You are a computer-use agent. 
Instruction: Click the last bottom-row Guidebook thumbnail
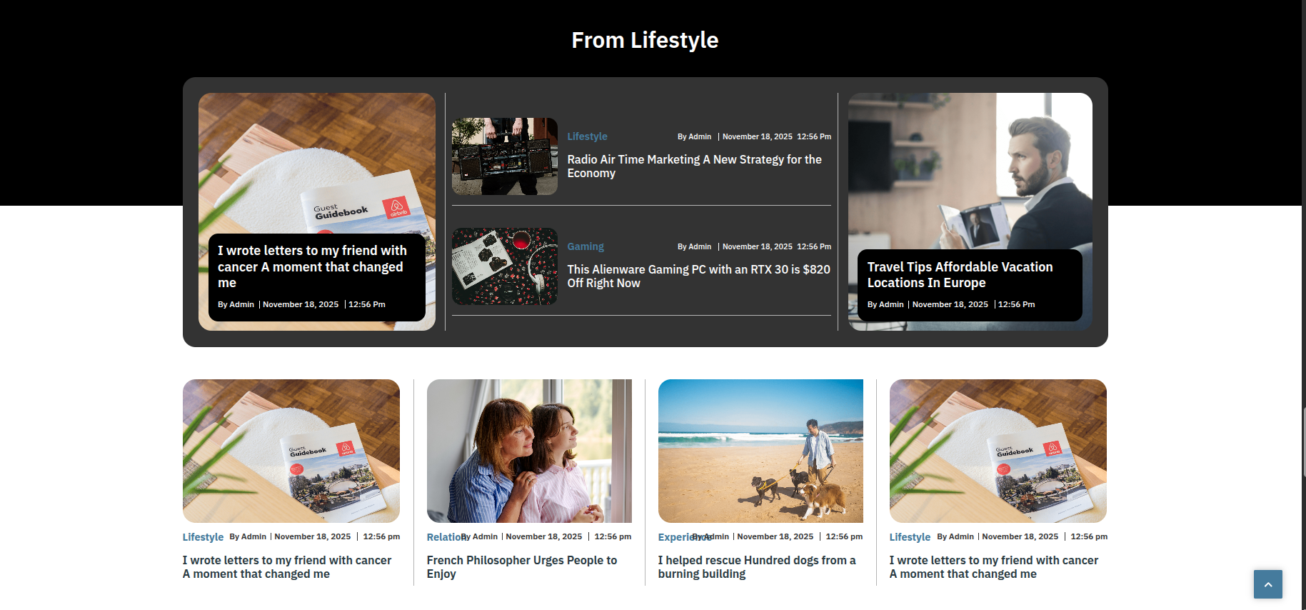tap(998, 451)
